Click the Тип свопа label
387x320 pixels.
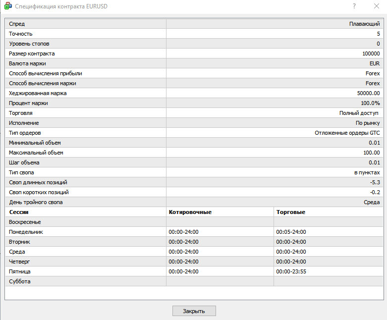pyautogui.click(x=21, y=172)
